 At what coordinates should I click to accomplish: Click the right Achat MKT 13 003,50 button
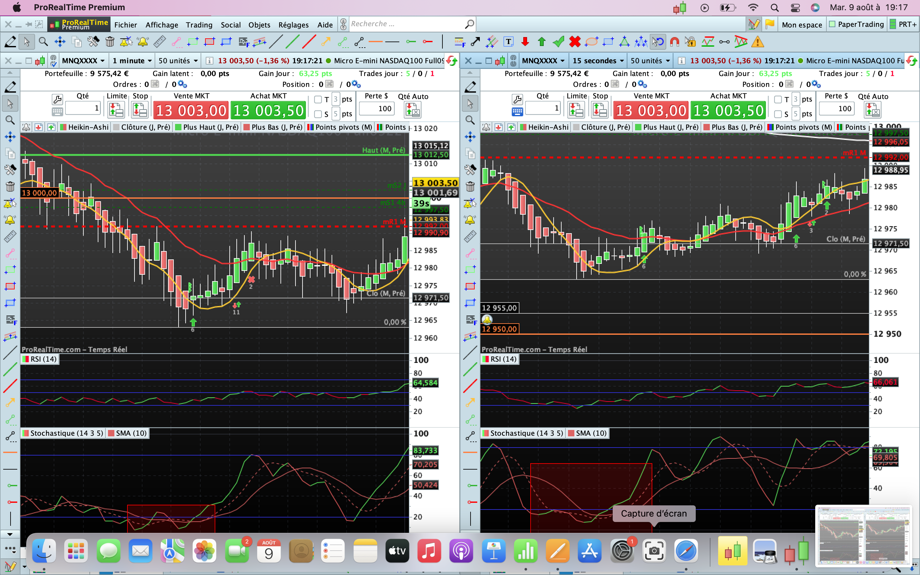click(728, 111)
